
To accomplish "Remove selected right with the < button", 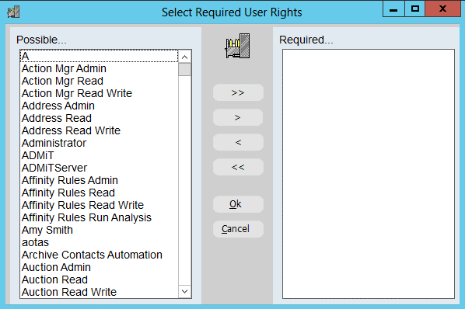I will 238,142.
